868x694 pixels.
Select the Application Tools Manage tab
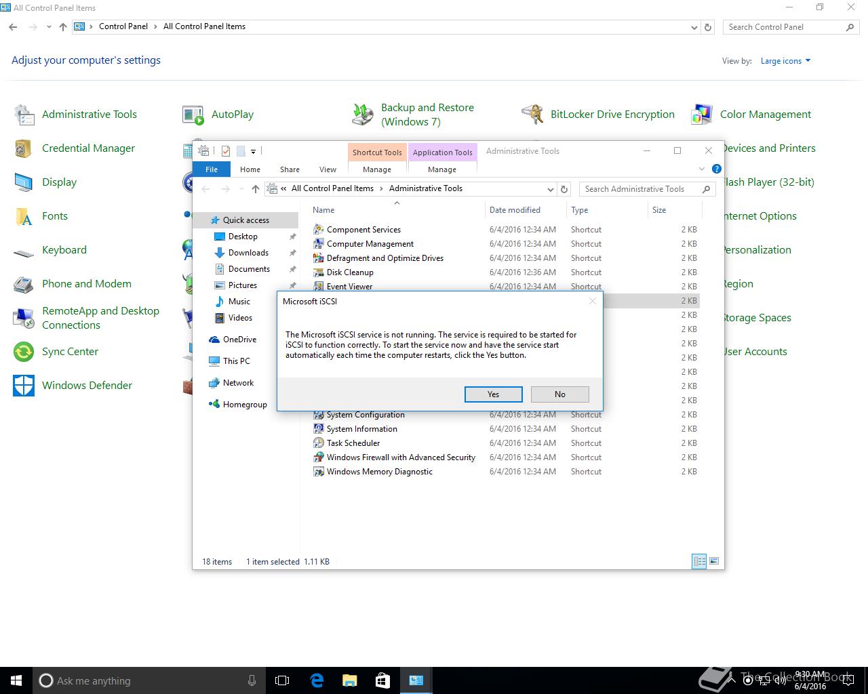coord(442,169)
